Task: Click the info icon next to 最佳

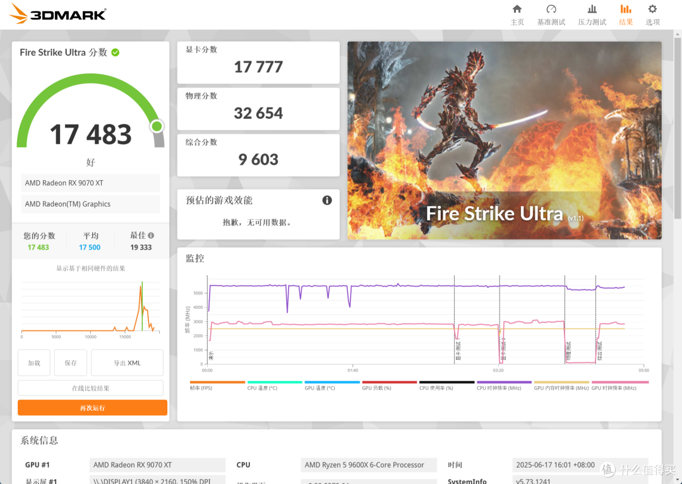Action: click(151, 236)
